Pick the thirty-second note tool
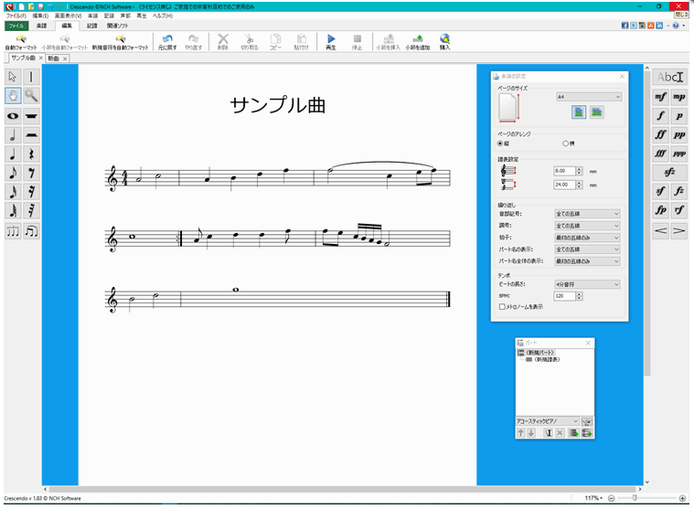This screenshot has width=694, height=509. [13, 210]
